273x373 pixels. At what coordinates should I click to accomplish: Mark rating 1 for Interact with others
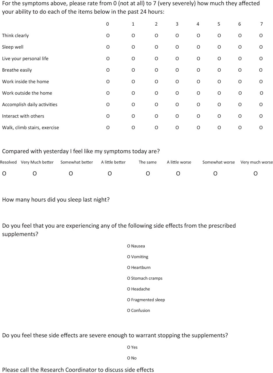point(133,116)
